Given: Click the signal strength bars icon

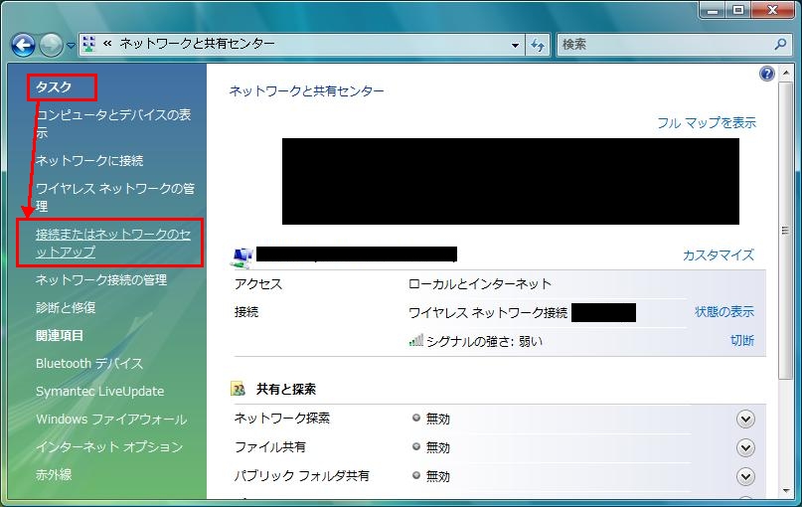Looking at the screenshot, I should [416, 340].
